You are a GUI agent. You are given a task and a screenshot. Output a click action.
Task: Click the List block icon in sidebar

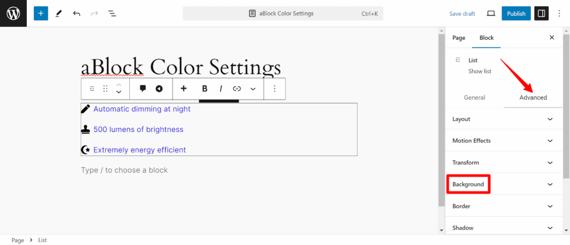click(458, 60)
